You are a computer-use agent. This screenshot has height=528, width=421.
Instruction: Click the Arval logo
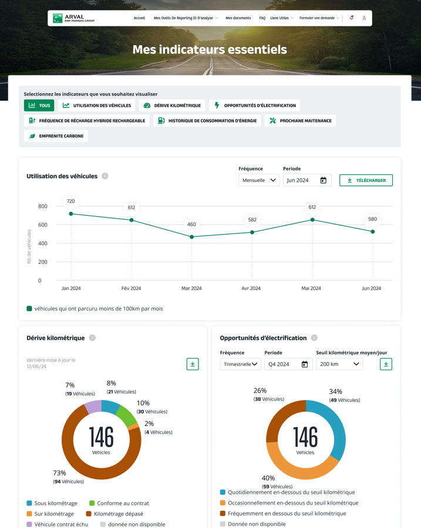(x=73, y=18)
